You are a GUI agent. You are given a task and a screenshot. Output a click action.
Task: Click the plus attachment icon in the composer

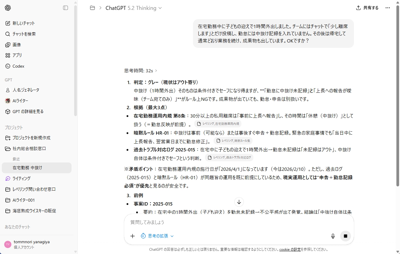[x=133, y=236]
